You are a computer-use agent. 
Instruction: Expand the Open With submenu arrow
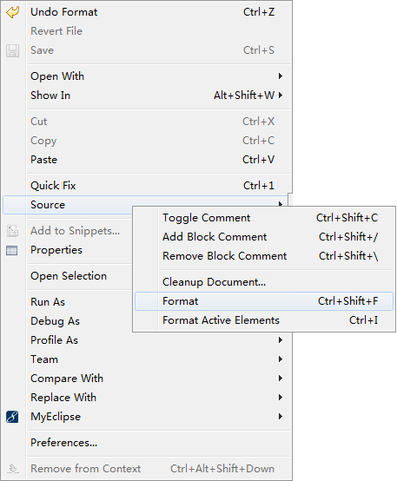[x=280, y=76]
